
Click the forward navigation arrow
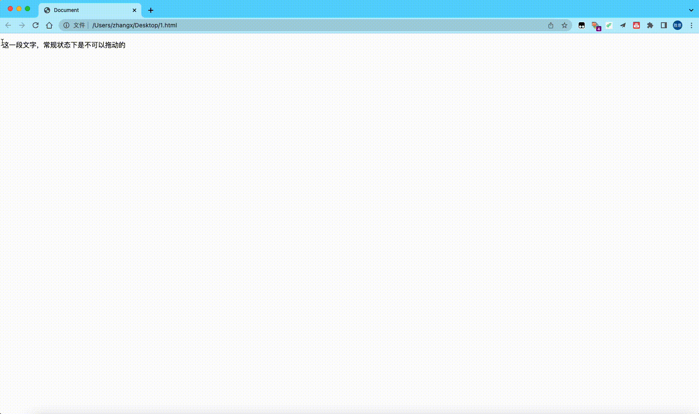click(22, 25)
